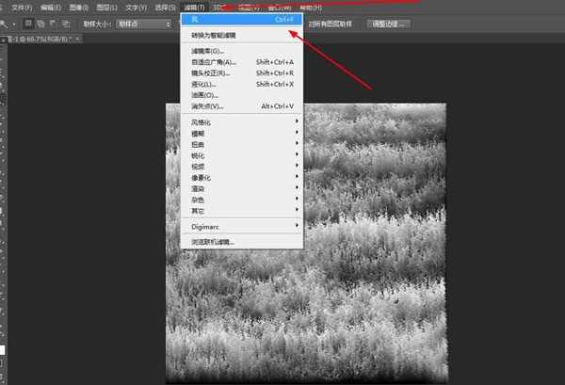Toggle the 对所有图层取样 checkbox
This screenshot has height=385, width=565.
[309, 24]
